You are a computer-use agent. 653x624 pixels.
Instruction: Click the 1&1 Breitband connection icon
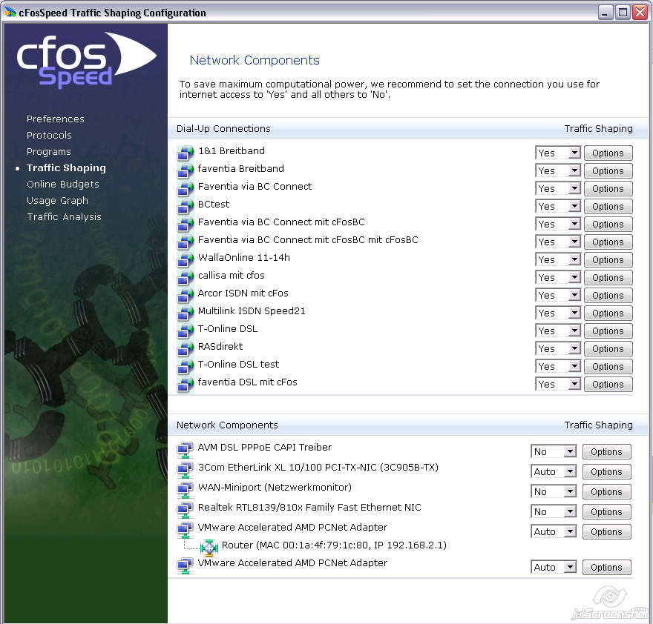click(186, 153)
